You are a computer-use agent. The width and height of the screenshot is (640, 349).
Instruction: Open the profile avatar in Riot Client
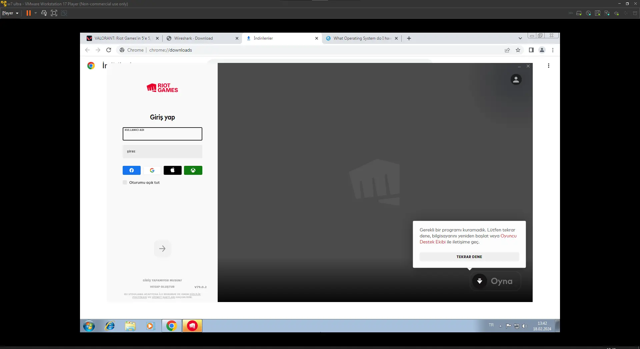point(516,80)
